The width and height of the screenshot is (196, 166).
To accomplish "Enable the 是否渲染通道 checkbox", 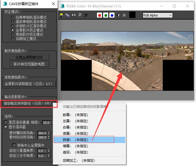I will [5, 122].
